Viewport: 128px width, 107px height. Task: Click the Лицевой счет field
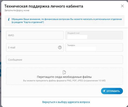pos(94,35)
